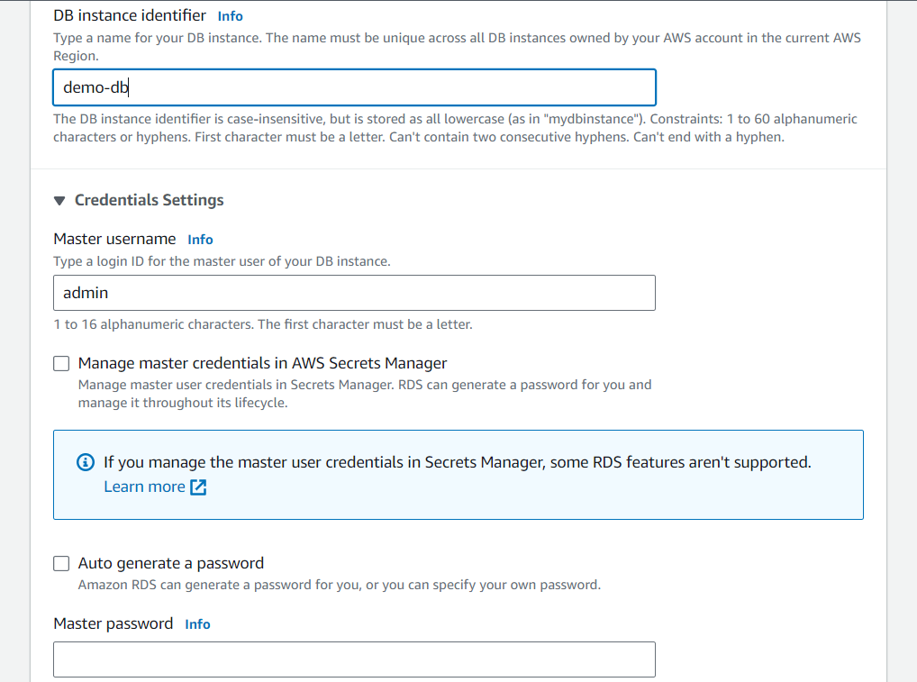Image resolution: width=917 pixels, height=682 pixels.
Task: Click the external link icon beside Learn more
Action: tap(198, 486)
